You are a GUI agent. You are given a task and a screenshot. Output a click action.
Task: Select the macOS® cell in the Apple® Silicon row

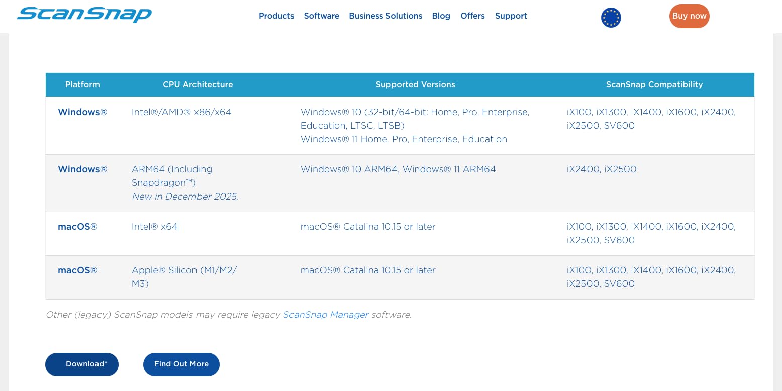78,270
